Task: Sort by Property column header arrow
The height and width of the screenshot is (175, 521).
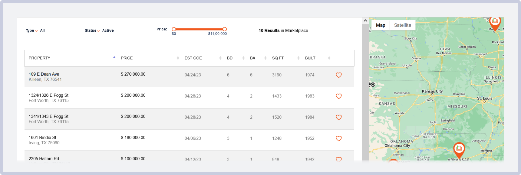Action: [114, 58]
